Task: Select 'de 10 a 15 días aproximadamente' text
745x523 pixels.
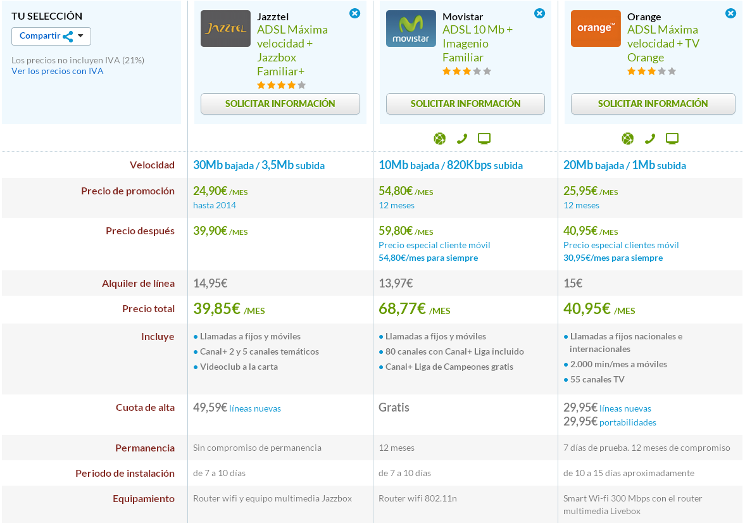Action: point(629,473)
